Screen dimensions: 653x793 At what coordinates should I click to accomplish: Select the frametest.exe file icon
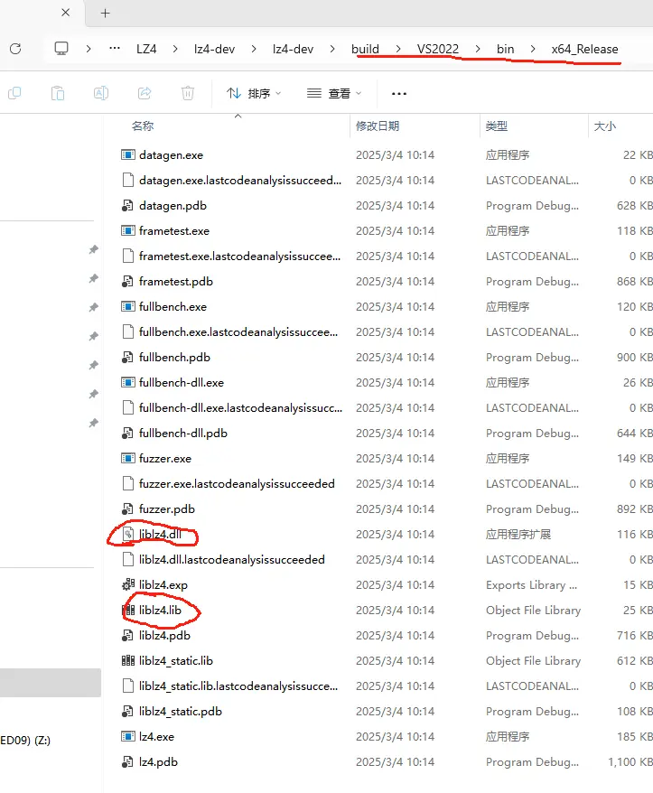[x=128, y=230]
